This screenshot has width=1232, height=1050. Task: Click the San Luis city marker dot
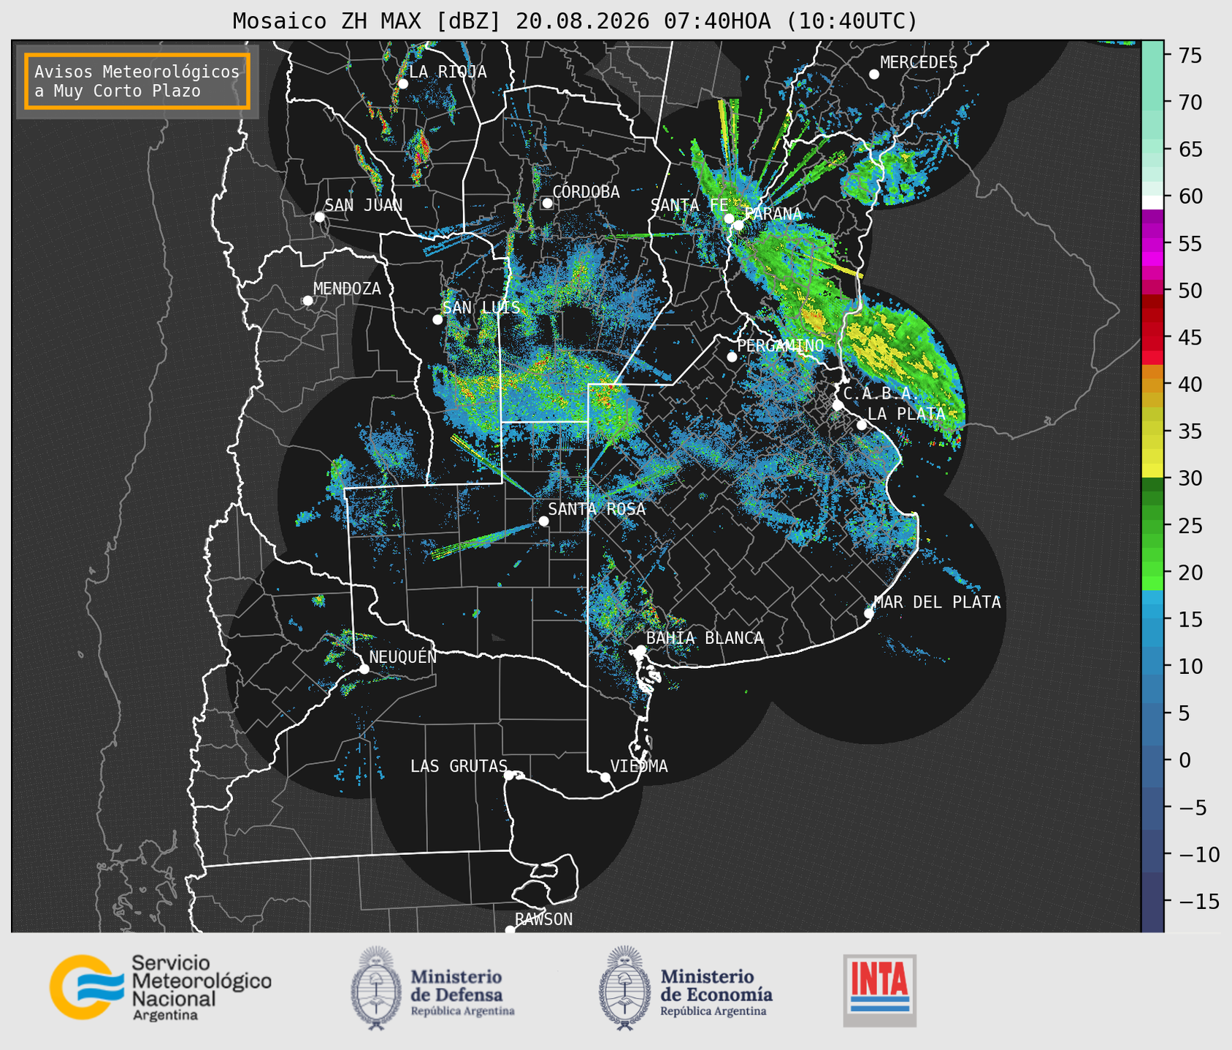437,319
